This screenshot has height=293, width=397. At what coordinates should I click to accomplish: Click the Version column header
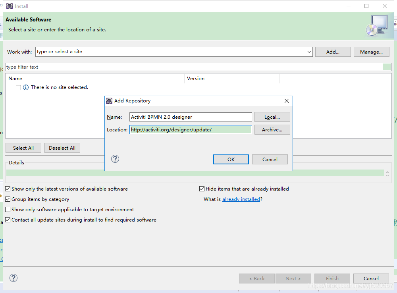(x=232, y=79)
